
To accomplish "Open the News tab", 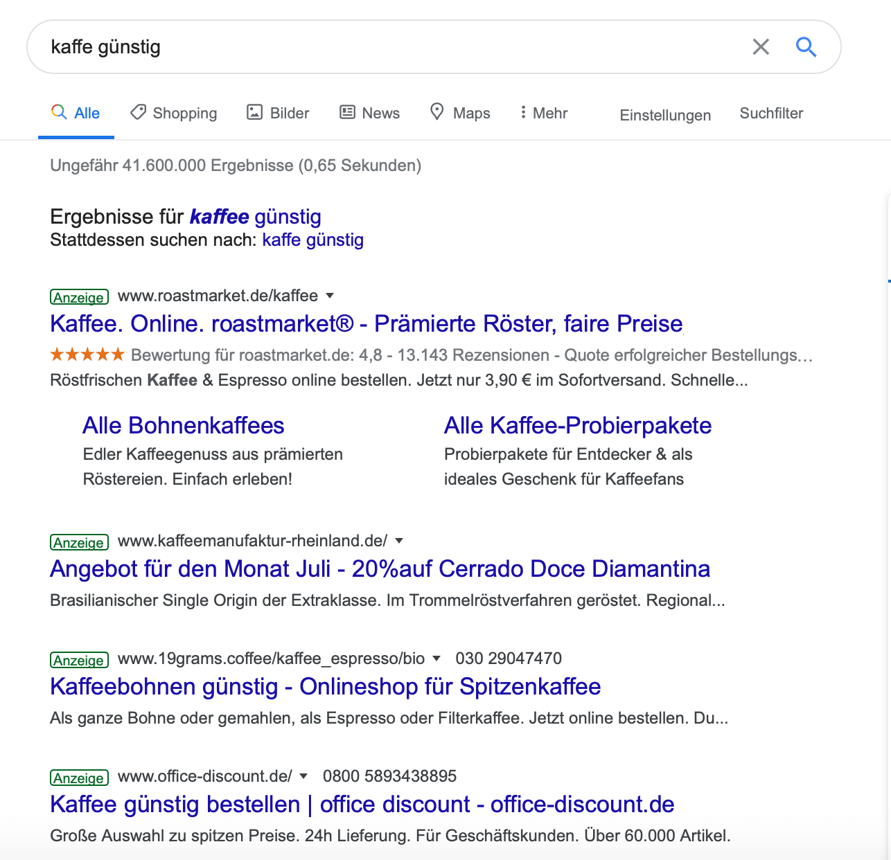I will pos(369,113).
